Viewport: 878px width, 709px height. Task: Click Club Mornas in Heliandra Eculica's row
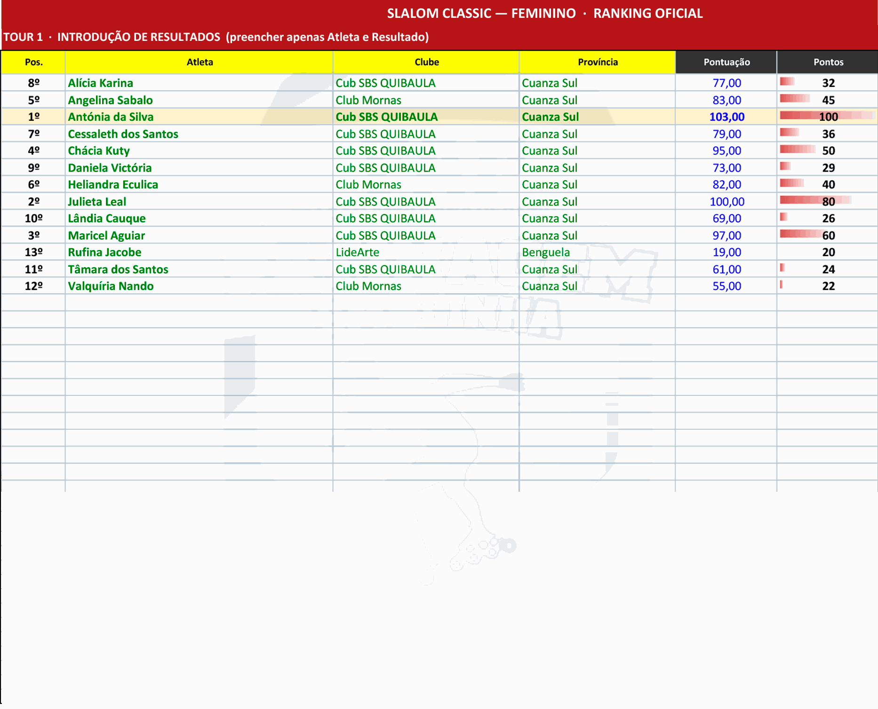pyautogui.click(x=426, y=184)
